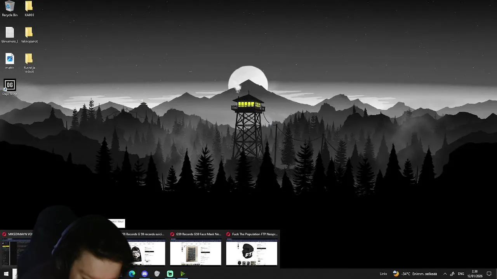Open the teal square taskbar app
The width and height of the screenshot is (497, 279).
pyautogui.click(x=170, y=274)
